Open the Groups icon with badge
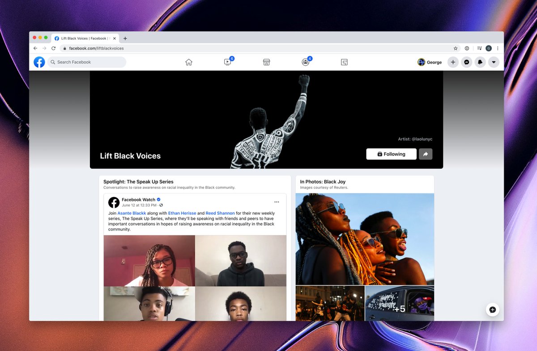 (x=306, y=62)
